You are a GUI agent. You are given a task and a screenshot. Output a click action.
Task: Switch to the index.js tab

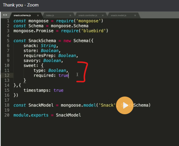(50, 15)
